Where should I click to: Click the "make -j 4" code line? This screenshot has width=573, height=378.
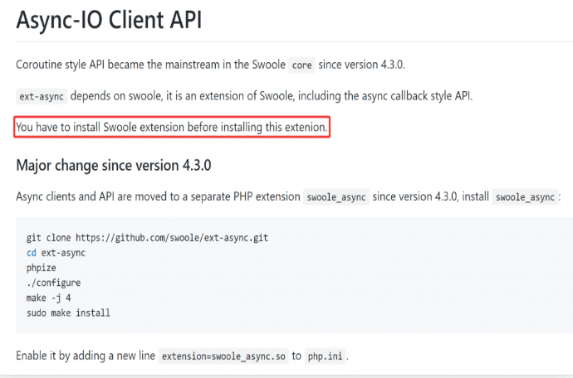click(x=49, y=298)
